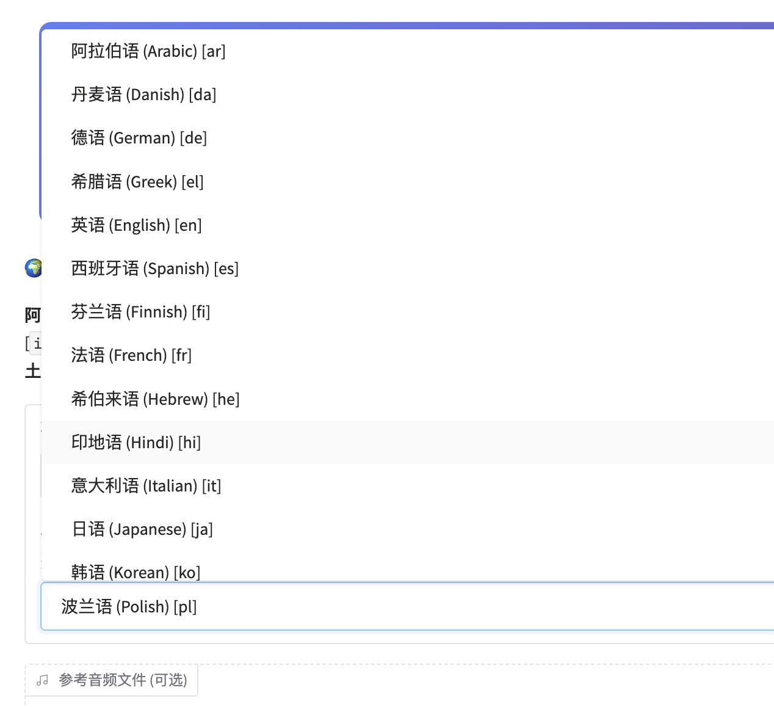Choose Italian [it] from the list
Screen dimensions: 774x707
pyautogui.click(x=146, y=486)
